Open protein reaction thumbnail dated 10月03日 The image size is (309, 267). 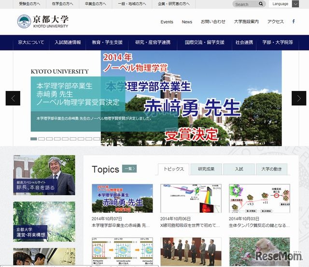[x=259, y=198]
